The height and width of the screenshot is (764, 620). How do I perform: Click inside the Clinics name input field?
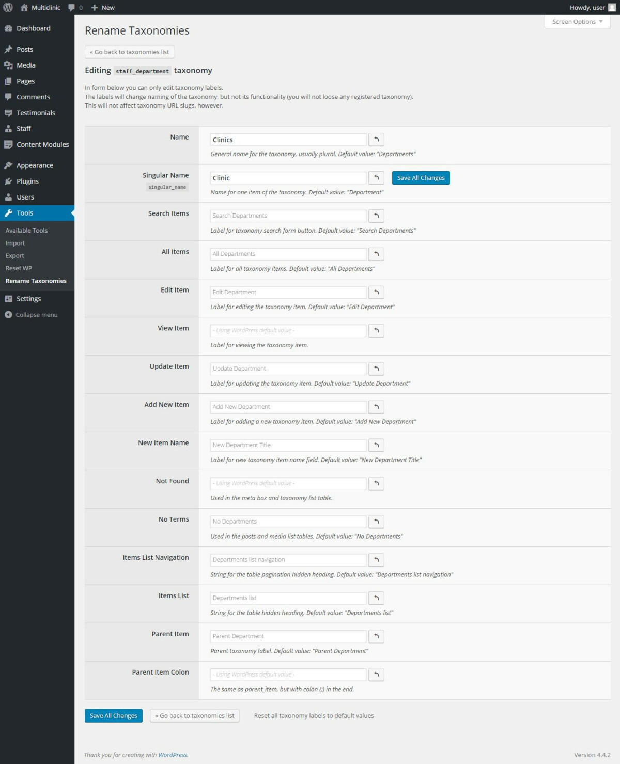point(287,139)
